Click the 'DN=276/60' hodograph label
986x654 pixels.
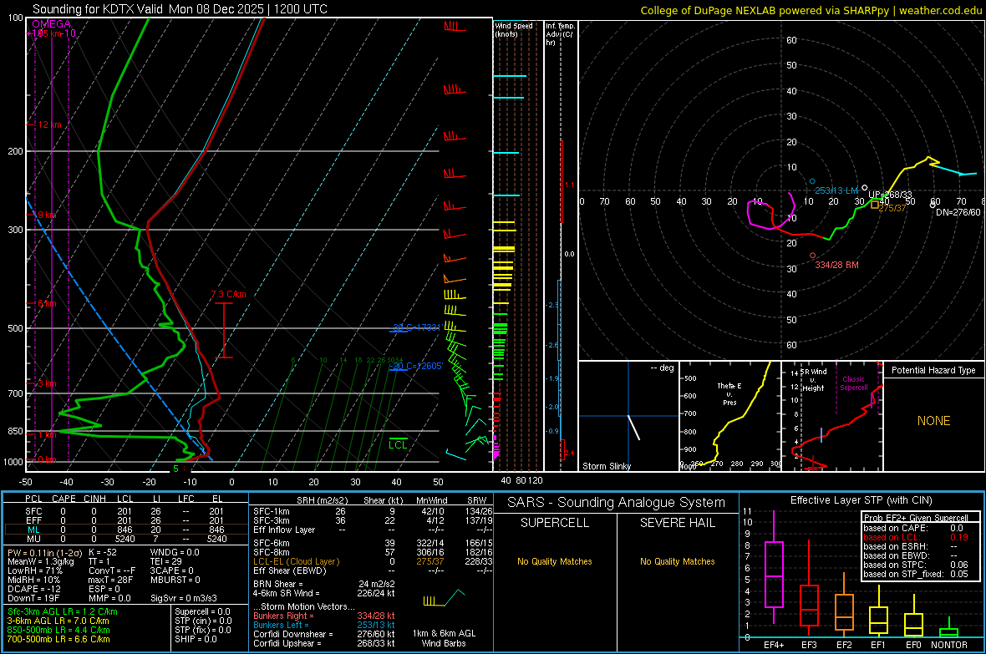coord(958,212)
